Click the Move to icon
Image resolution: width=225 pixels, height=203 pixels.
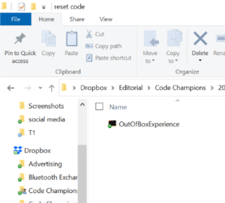click(x=151, y=39)
